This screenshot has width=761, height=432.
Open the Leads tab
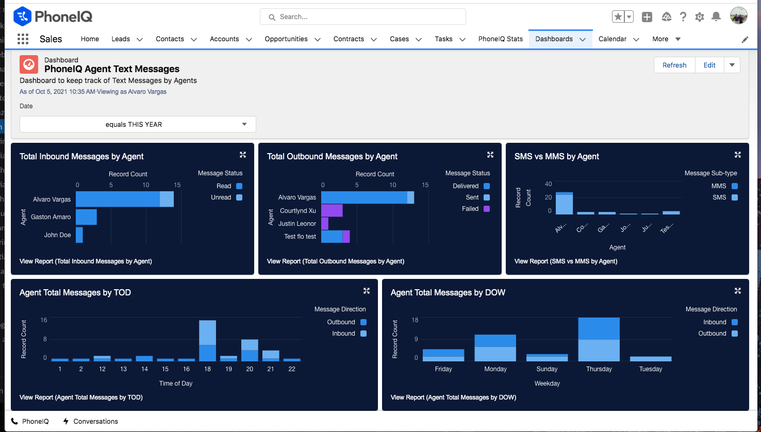121,39
